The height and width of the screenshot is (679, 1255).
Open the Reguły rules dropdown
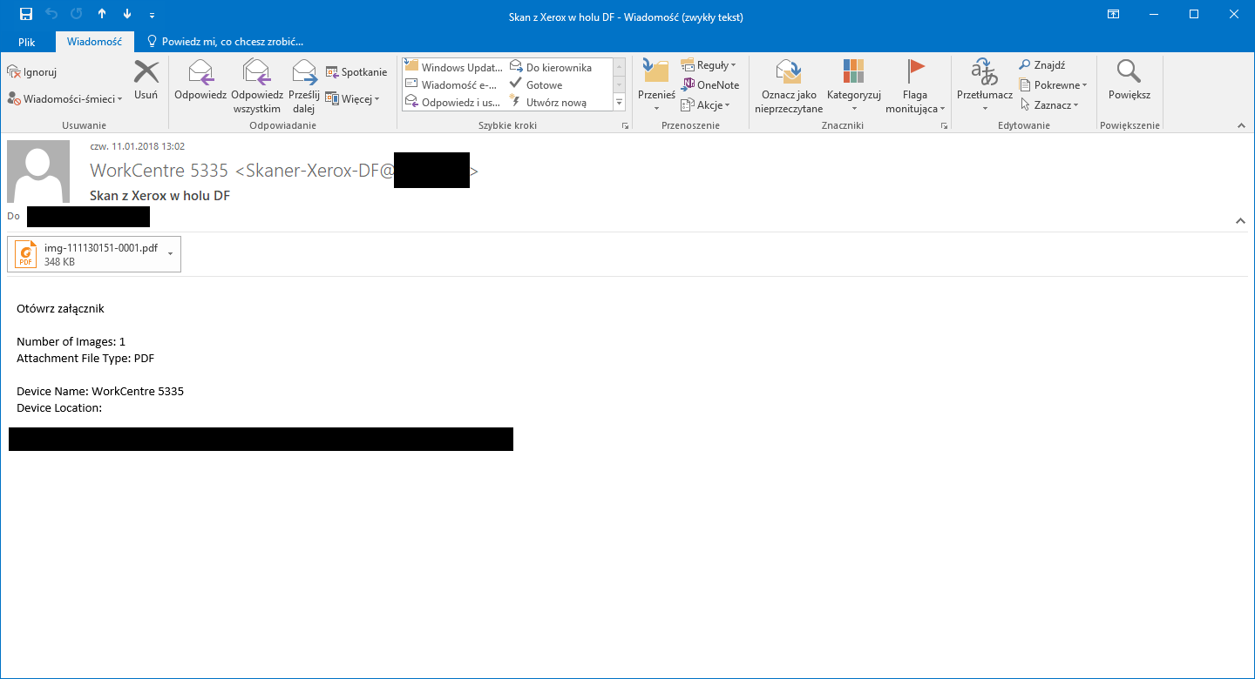coord(709,65)
